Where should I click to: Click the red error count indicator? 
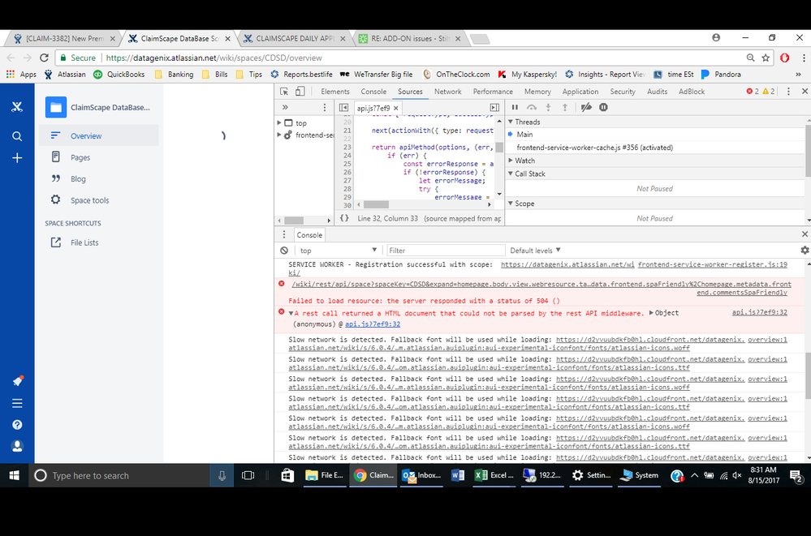[753, 92]
